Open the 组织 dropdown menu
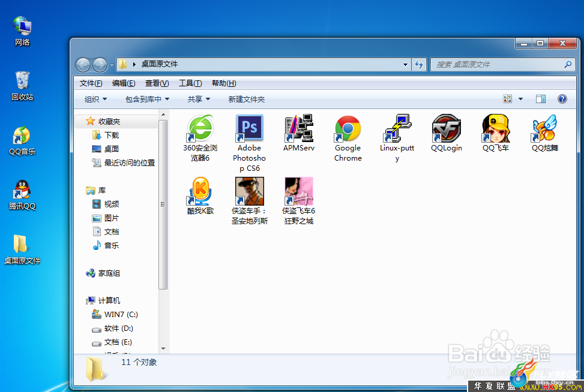584x392 pixels. click(x=95, y=99)
